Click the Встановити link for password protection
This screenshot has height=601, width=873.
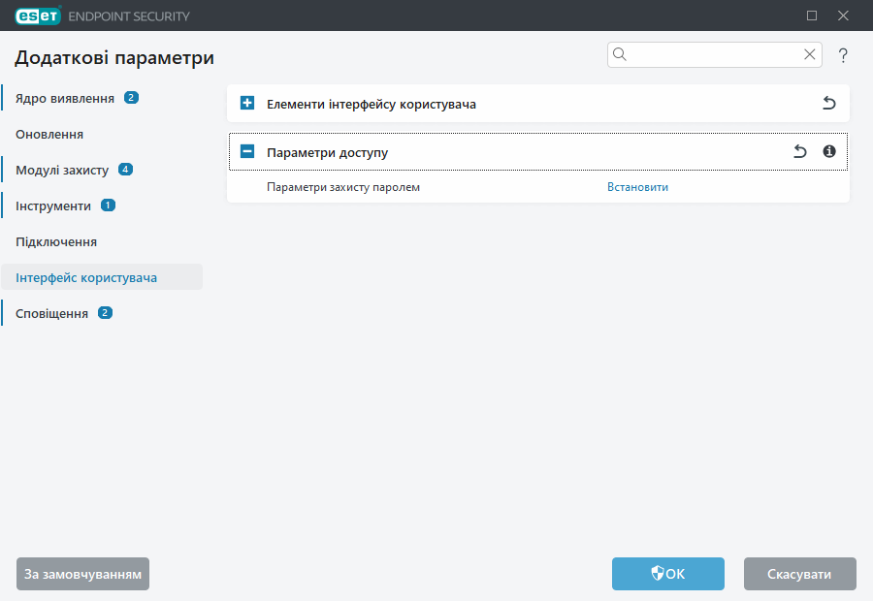637,187
